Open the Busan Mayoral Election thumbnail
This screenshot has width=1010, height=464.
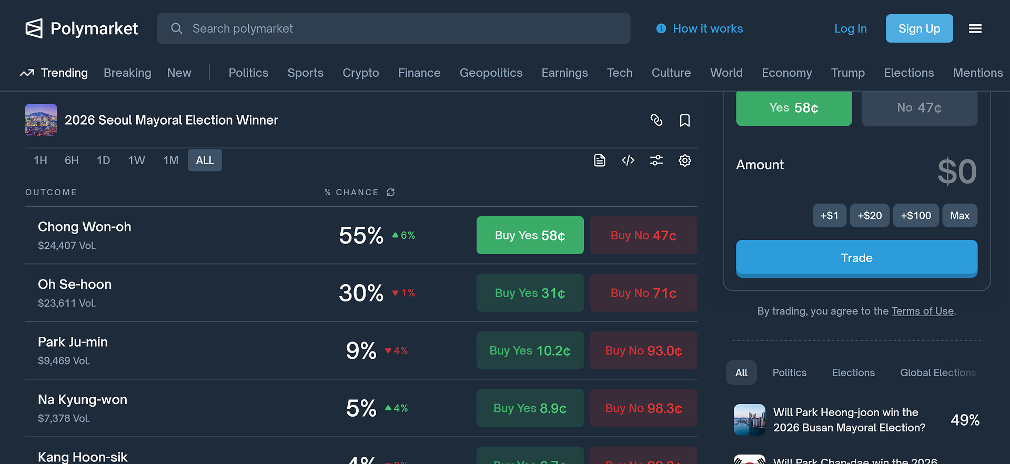(x=749, y=420)
